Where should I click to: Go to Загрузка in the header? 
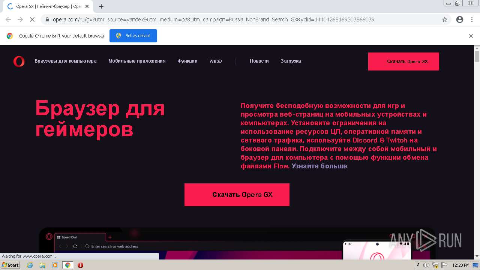coord(291,61)
